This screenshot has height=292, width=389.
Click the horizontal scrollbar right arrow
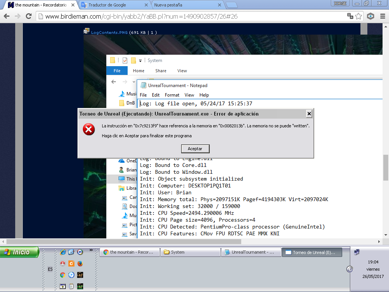click(x=379, y=241)
